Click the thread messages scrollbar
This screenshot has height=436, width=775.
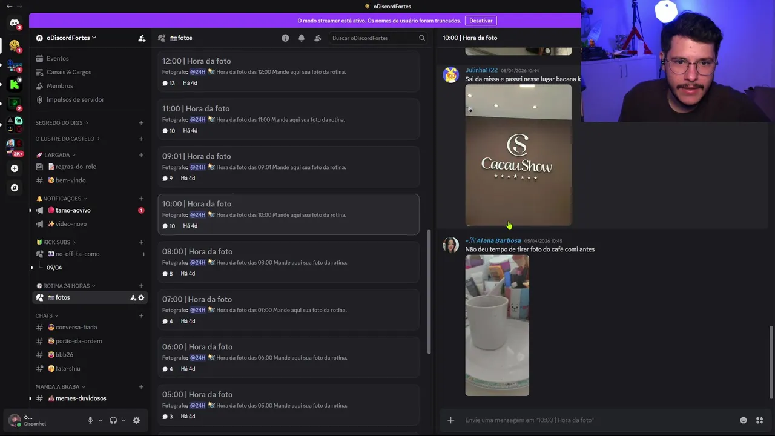tap(771, 362)
